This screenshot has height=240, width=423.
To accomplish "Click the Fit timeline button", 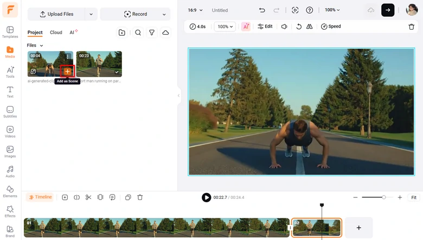I will [x=414, y=197].
